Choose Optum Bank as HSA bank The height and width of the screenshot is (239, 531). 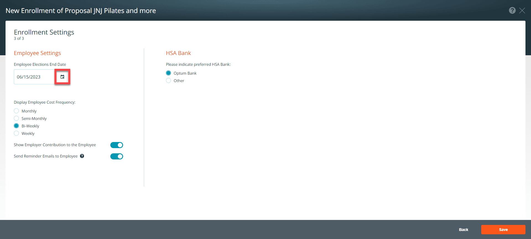click(x=168, y=73)
